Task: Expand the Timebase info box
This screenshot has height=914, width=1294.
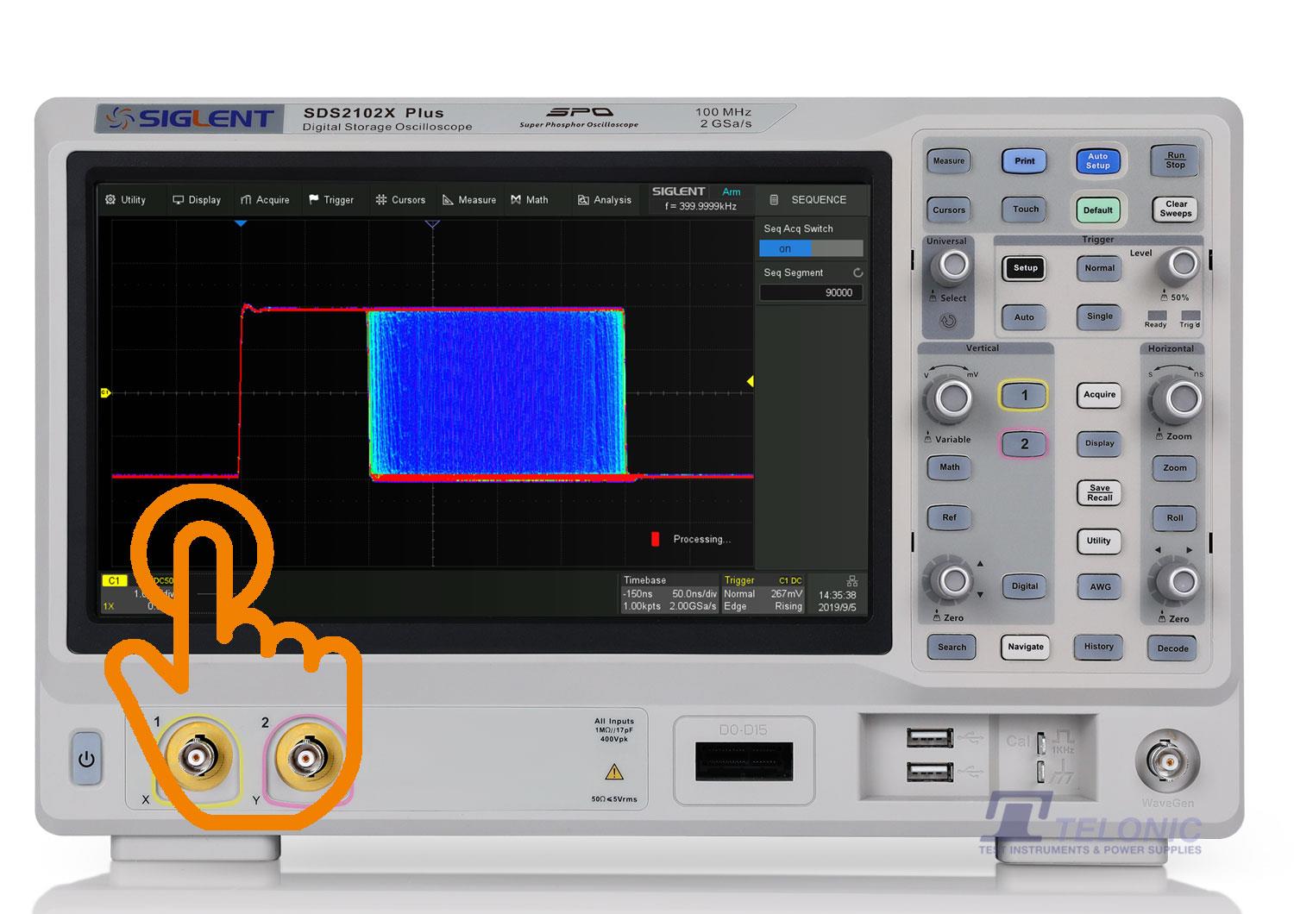Action: pyautogui.click(x=669, y=594)
